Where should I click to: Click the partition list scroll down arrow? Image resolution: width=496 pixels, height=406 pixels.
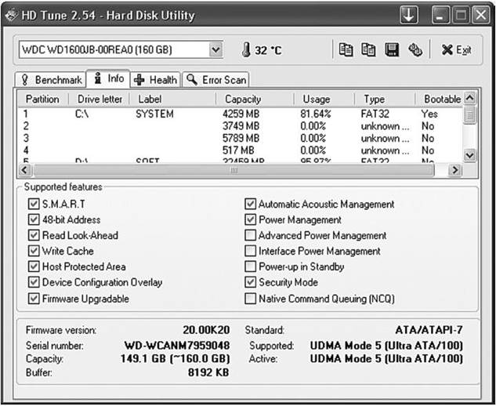click(x=469, y=155)
